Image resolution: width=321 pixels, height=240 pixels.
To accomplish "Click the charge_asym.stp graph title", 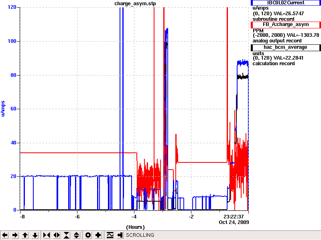I will click(x=135, y=4).
